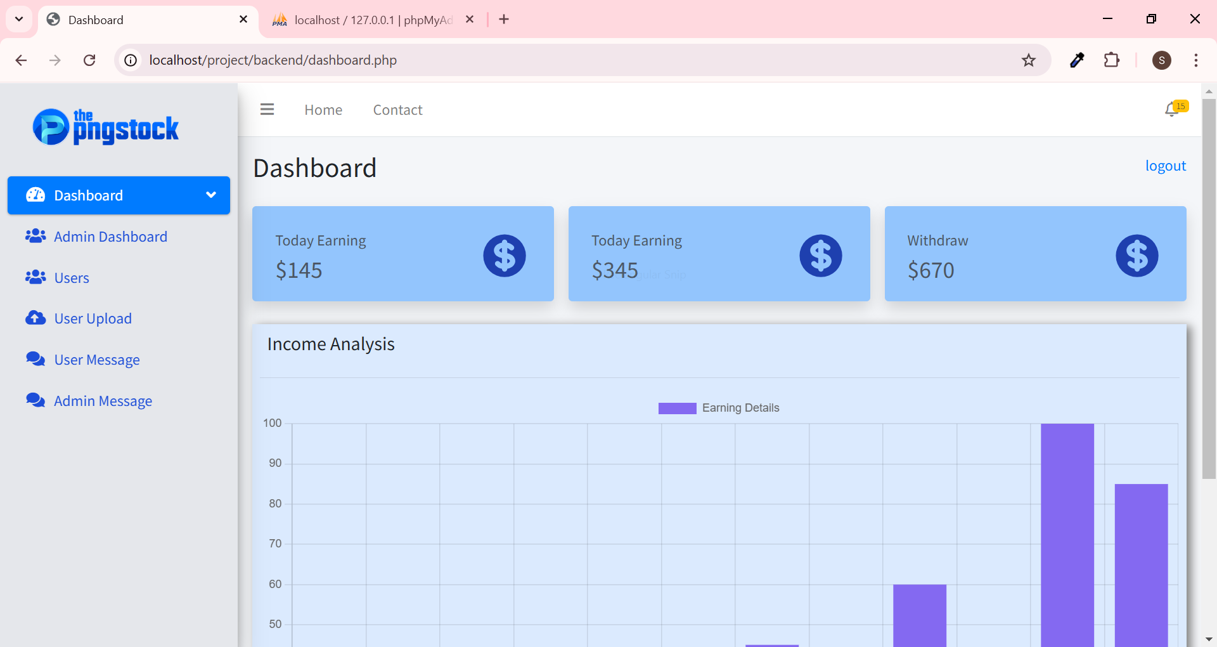Viewport: 1217px width, 647px height.
Task: Click the Admin Message chat icon
Action: [x=35, y=400]
